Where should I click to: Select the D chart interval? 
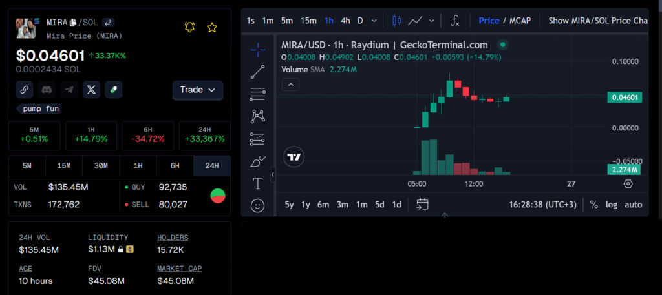pyautogui.click(x=360, y=21)
